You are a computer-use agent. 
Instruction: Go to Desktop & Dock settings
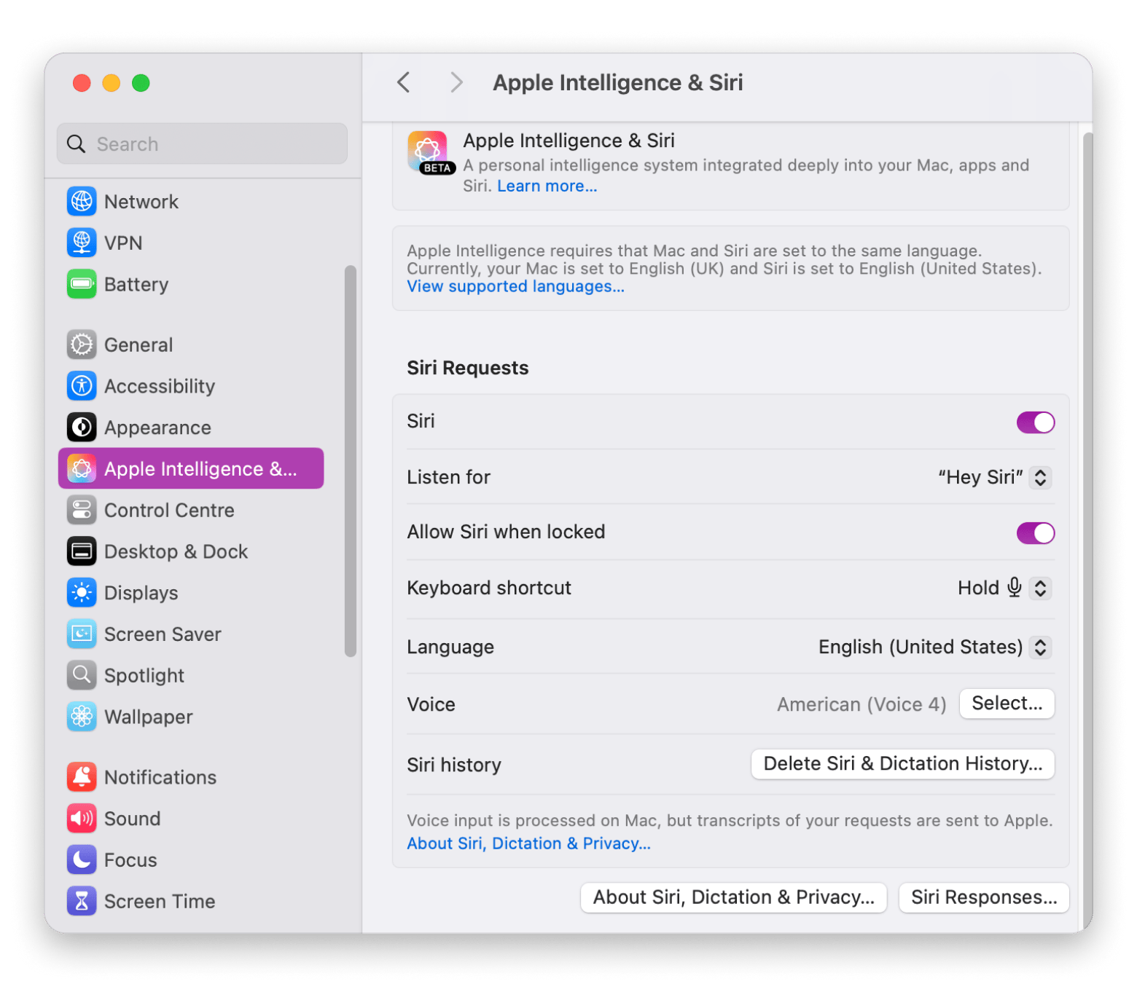coord(176,551)
